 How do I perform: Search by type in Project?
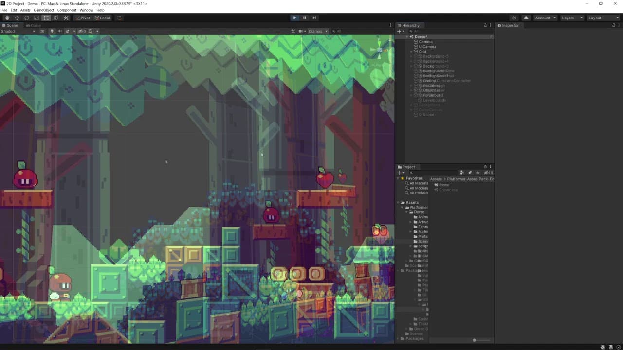point(462,173)
